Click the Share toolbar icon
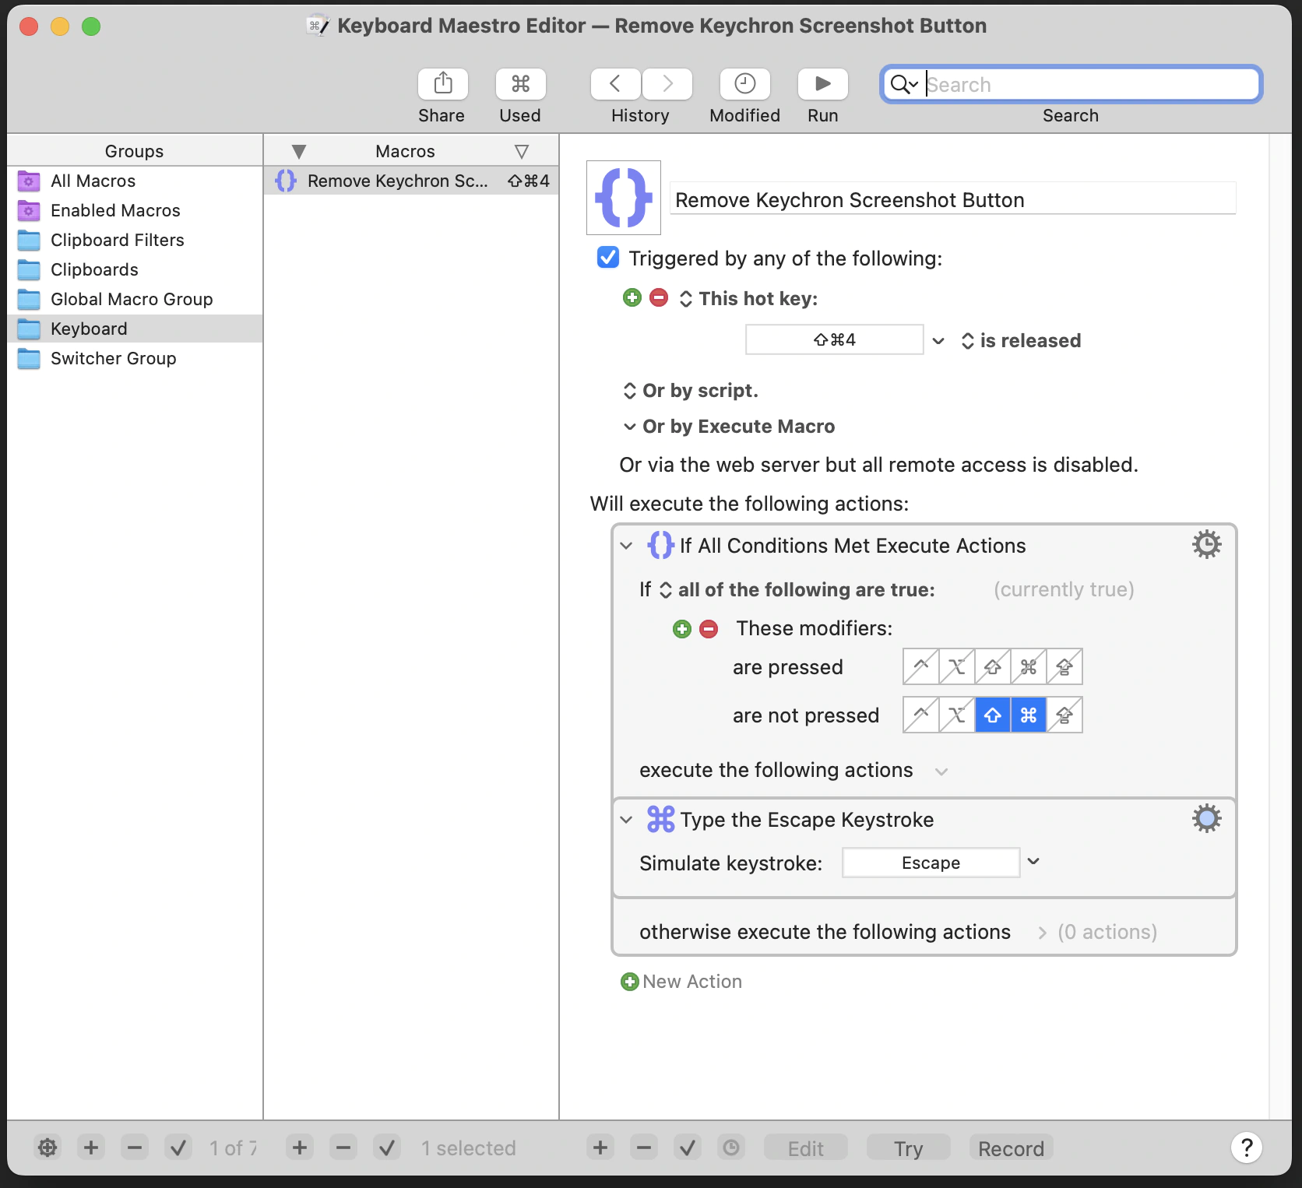This screenshot has height=1188, width=1302. (442, 84)
